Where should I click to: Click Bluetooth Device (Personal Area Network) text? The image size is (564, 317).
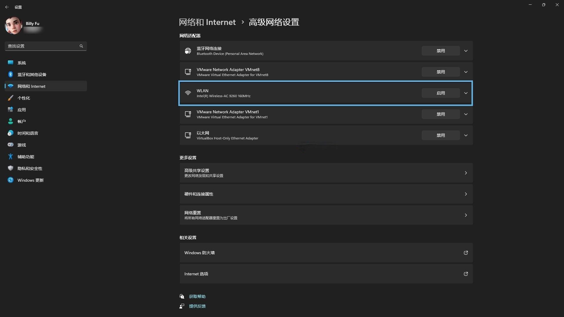(230, 54)
